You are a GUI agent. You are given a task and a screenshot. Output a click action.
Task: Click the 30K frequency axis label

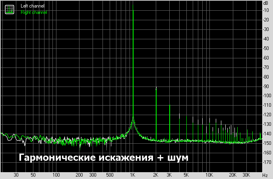point(246,175)
